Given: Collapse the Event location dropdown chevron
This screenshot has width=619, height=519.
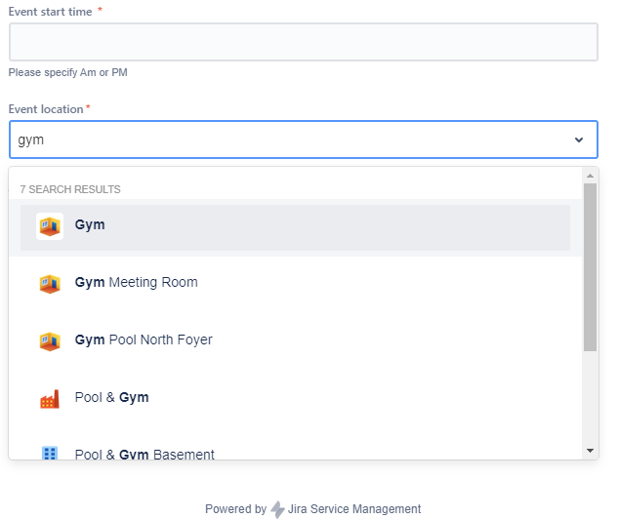Looking at the screenshot, I should 579,140.
